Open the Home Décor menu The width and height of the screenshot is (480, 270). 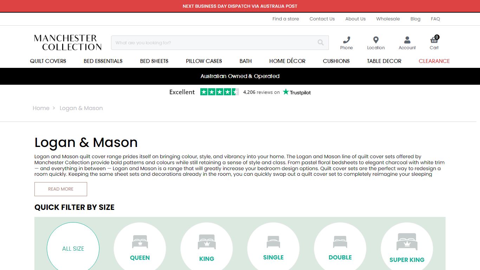pyautogui.click(x=287, y=61)
